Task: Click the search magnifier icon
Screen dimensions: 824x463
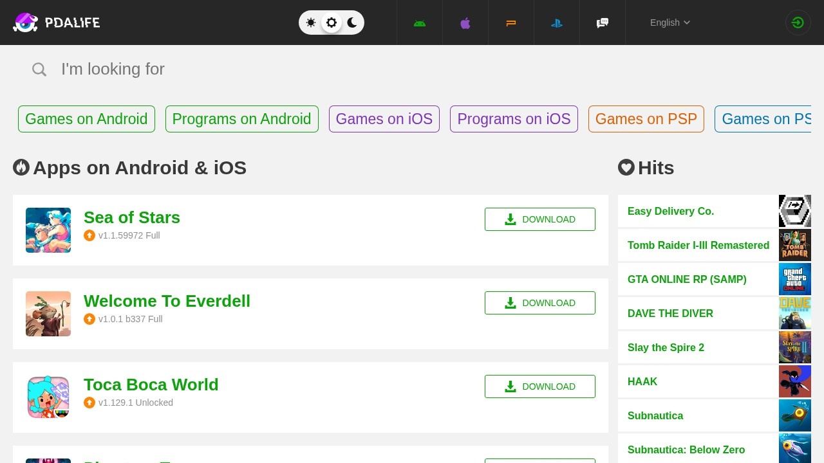Action: 39,69
